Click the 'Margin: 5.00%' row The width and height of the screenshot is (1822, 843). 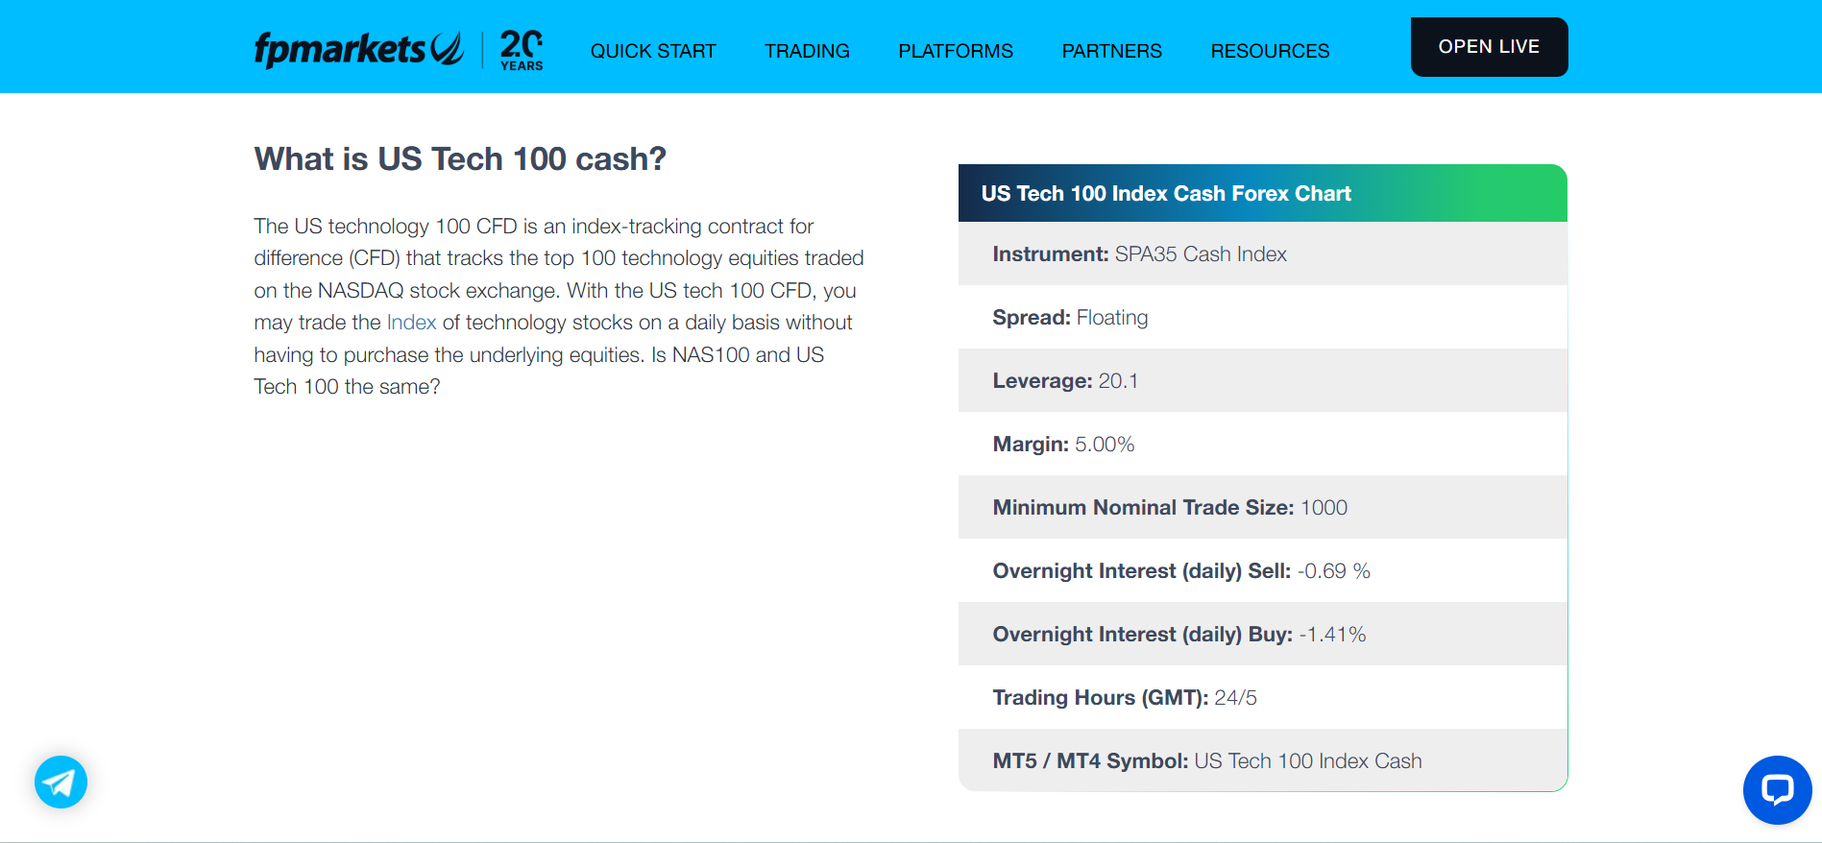click(1262, 444)
